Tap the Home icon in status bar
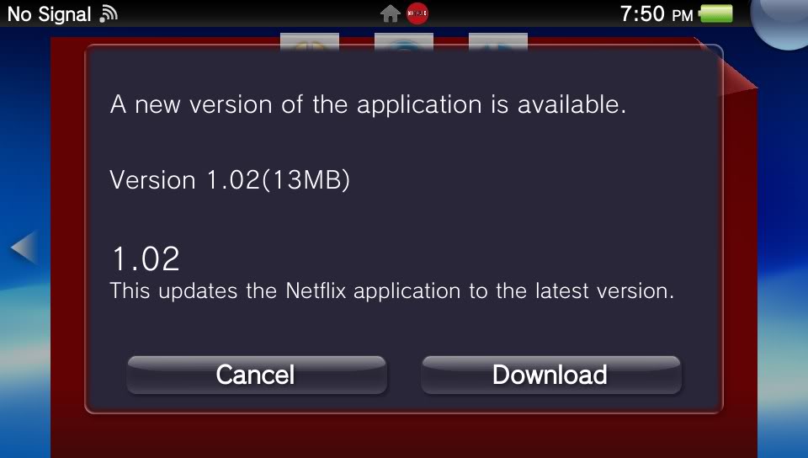Viewport: 808px width, 458px height. click(x=390, y=14)
